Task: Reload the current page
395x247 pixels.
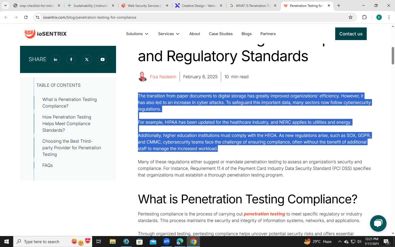Action: coord(26,17)
